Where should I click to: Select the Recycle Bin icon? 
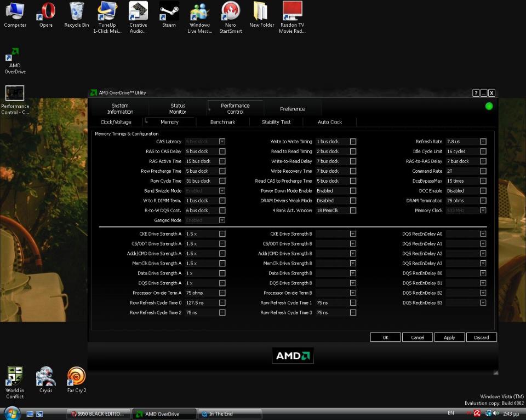coord(77,15)
